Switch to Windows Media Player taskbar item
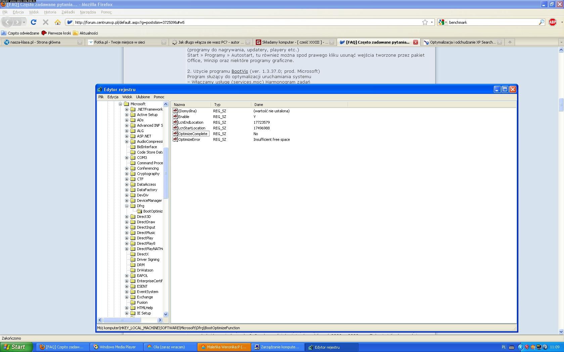Image resolution: width=564 pixels, height=352 pixels. pyautogui.click(x=117, y=347)
